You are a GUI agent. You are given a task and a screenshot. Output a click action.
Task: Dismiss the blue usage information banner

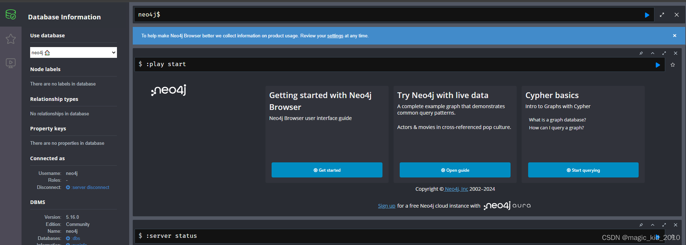[x=675, y=36]
